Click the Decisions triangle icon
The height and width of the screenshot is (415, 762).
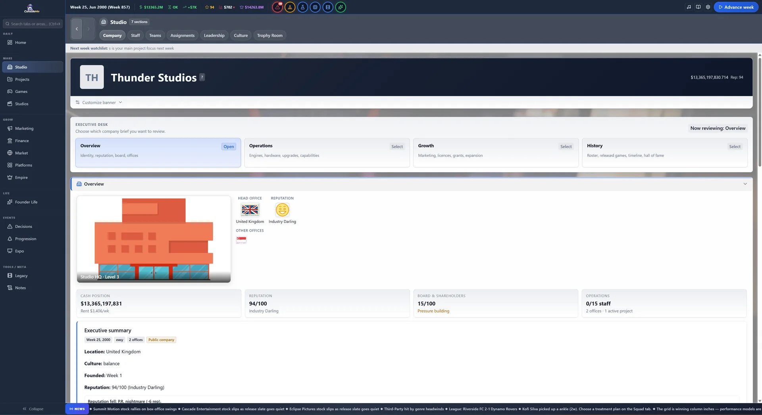click(x=10, y=227)
